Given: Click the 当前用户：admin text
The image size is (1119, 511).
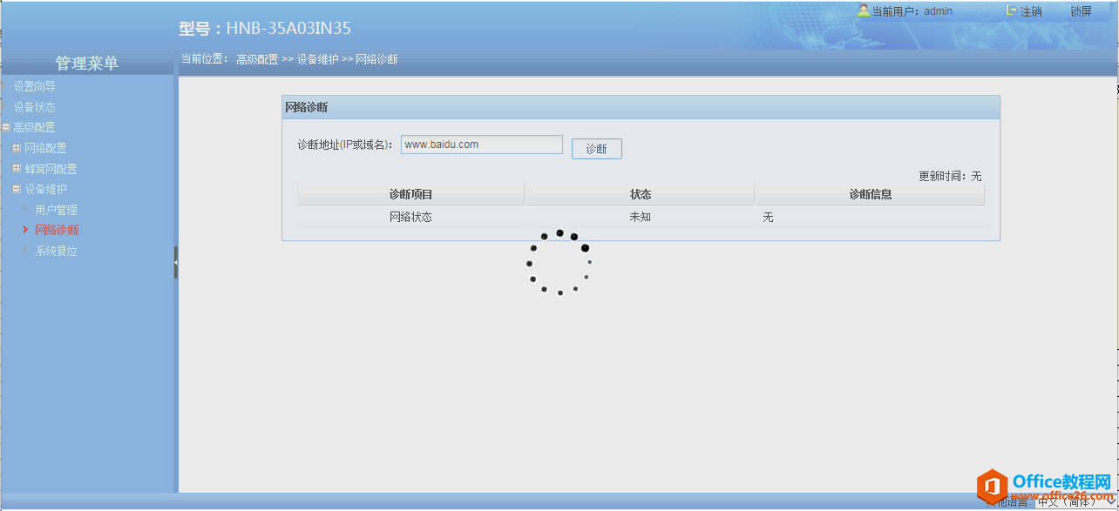Looking at the screenshot, I should coord(912,11).
